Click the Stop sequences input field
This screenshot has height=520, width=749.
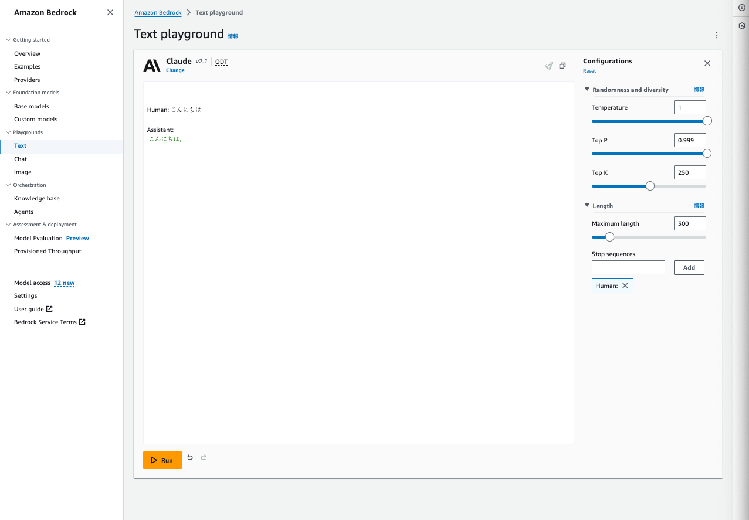[x=628, y=267]
